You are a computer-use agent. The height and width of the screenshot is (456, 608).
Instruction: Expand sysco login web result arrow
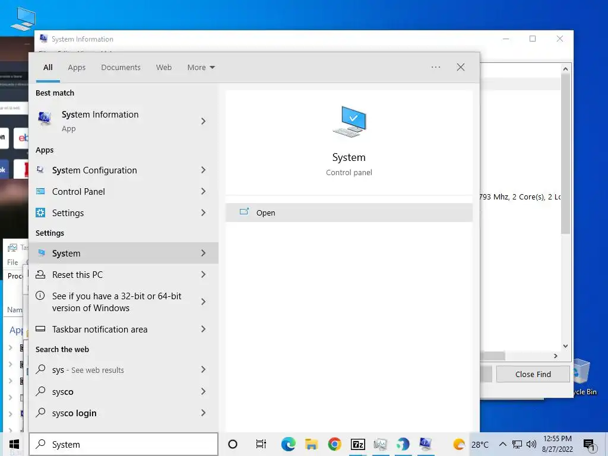(203, 413)
